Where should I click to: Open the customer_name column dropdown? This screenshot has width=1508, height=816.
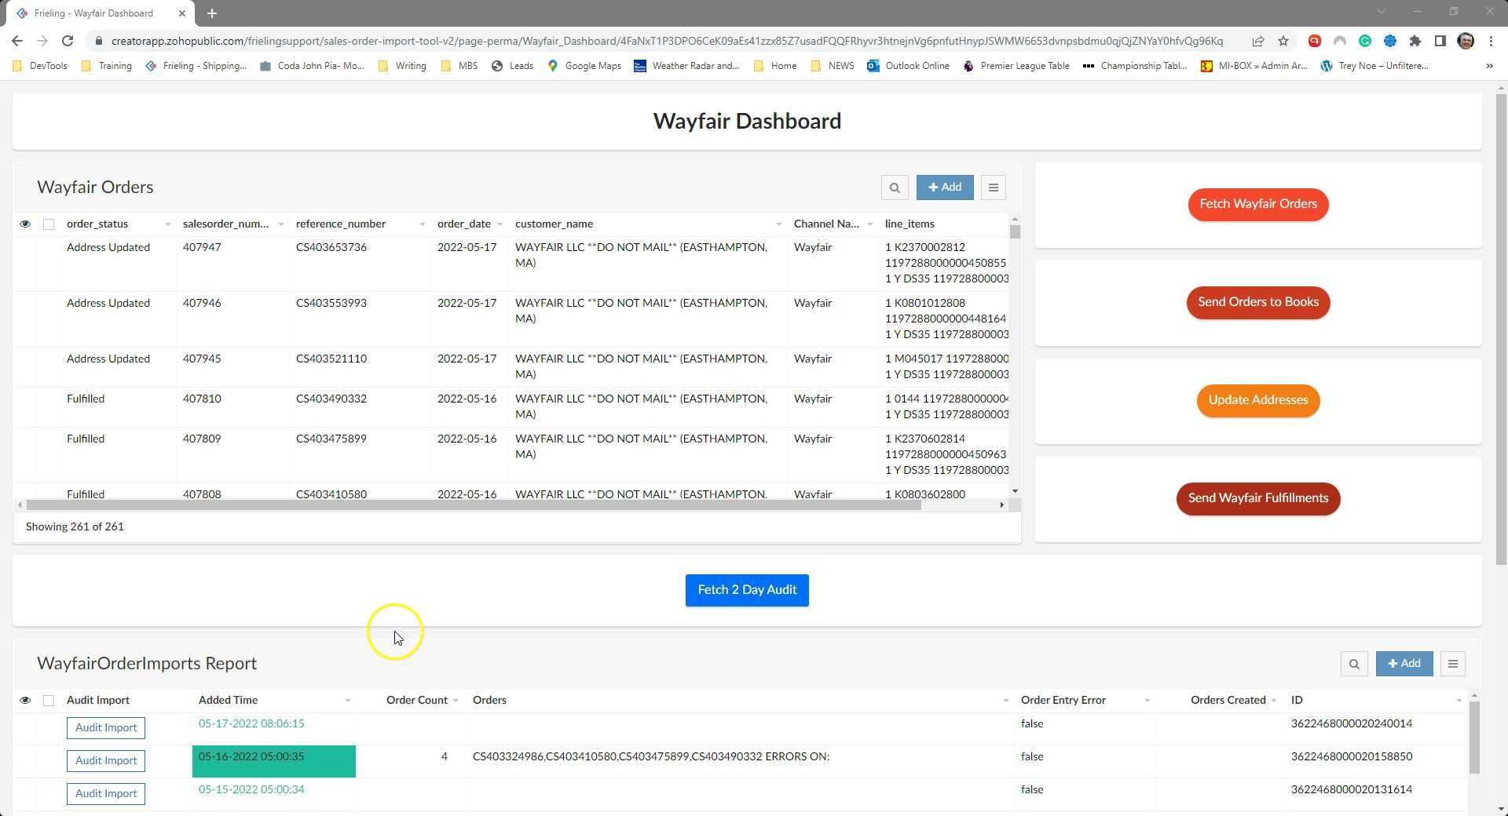pyautogui.click(x=778, y=224)
